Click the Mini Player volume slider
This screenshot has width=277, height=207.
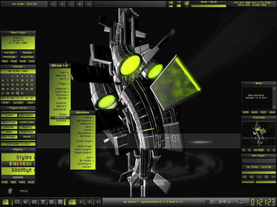point(259,182)
